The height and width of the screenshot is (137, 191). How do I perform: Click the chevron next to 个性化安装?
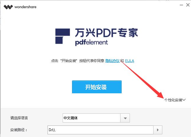point(184,100)
